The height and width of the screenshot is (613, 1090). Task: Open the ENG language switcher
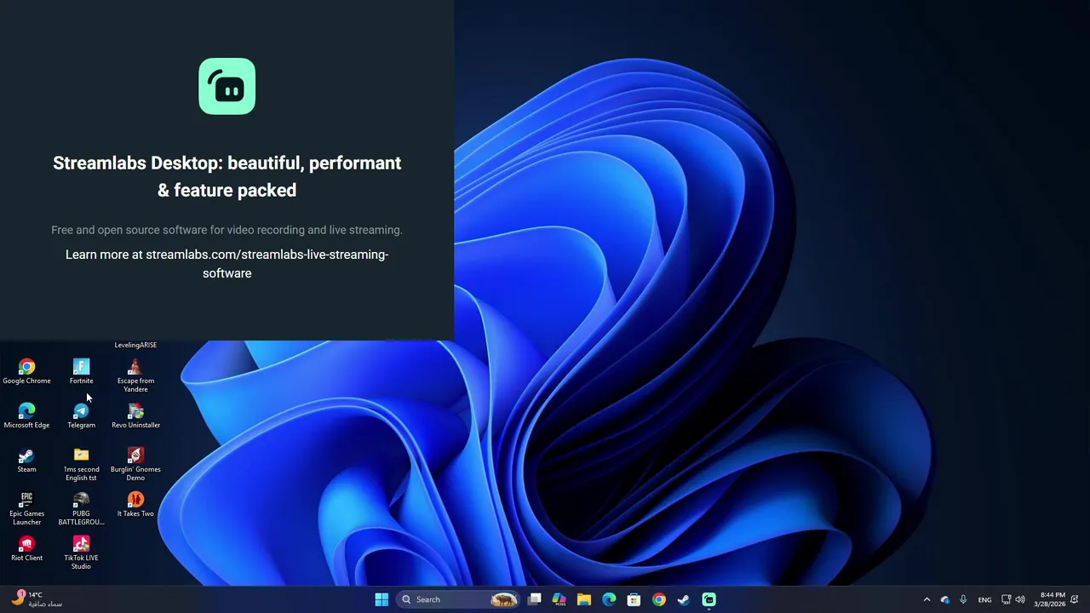point(984,599)
